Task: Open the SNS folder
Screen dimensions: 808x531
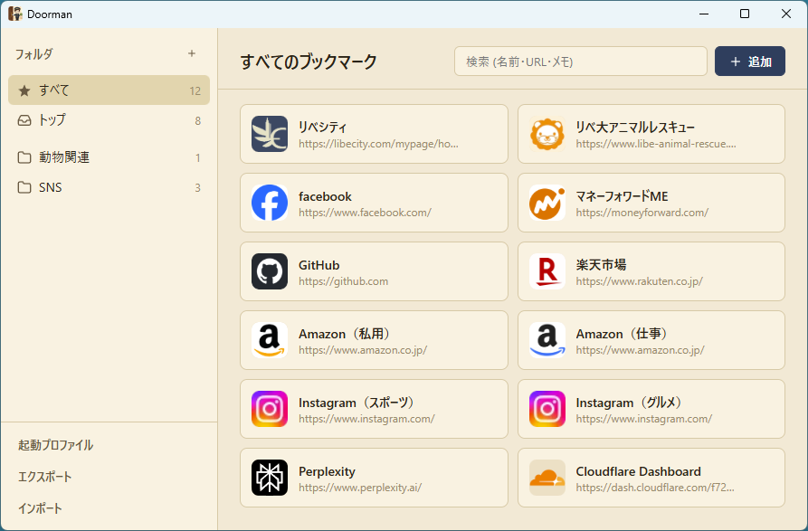Action: click(x=109, y=187)
